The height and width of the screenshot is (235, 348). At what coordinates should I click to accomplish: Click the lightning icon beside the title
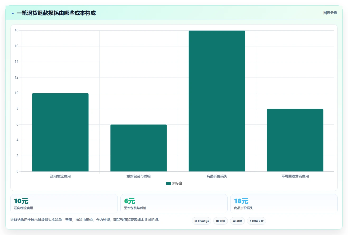12,13
